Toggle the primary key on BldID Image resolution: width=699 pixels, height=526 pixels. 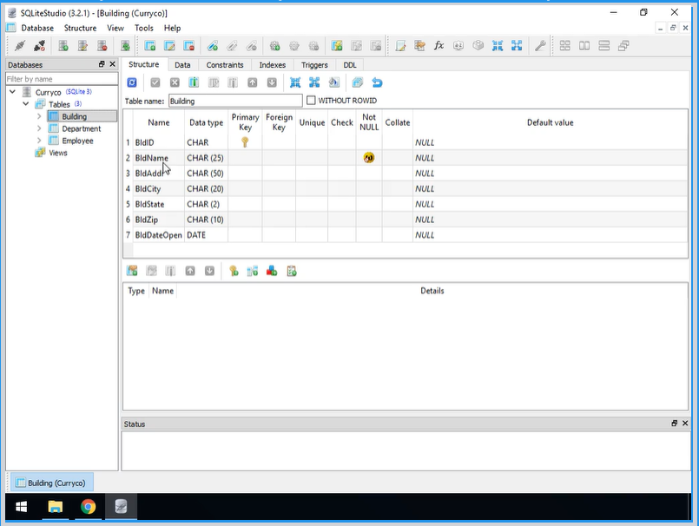coord(245,141)
